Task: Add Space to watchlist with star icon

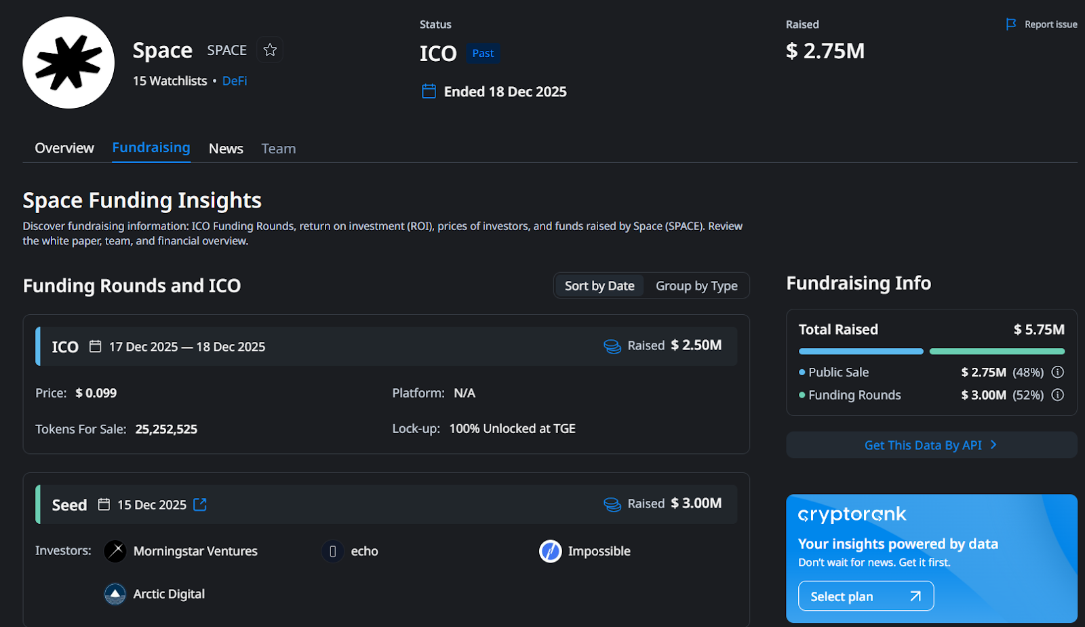Action: (x=270, y=50)
